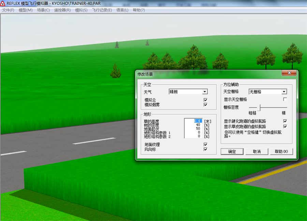Close the 修改场景 dialog
The image size is (307, 221).
tap(289, 73)
